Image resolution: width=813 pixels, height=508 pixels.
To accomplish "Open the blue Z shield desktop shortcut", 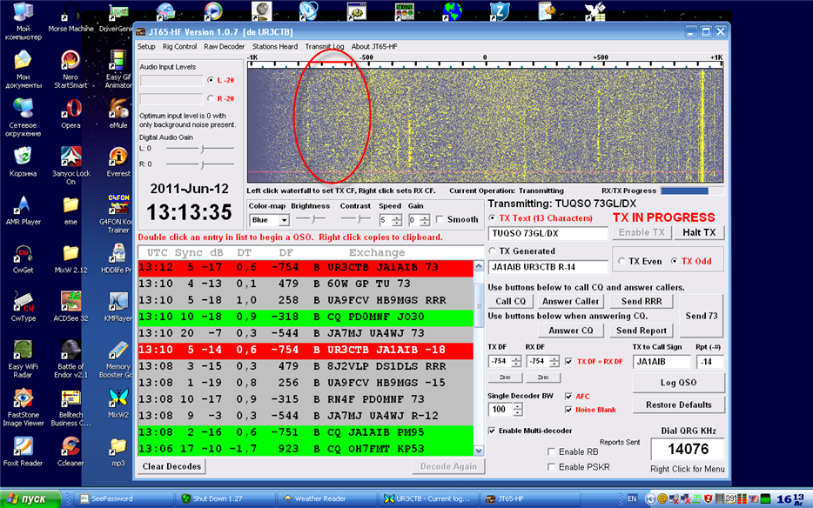I will tap(500, 11).
